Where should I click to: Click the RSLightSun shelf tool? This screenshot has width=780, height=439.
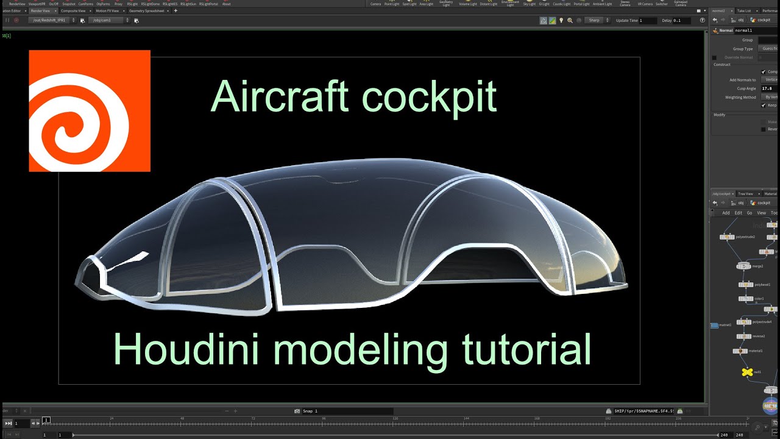188,4
